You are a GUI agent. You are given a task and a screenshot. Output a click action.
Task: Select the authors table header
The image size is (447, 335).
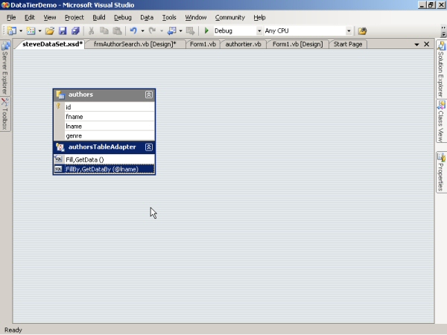point(104,95)
